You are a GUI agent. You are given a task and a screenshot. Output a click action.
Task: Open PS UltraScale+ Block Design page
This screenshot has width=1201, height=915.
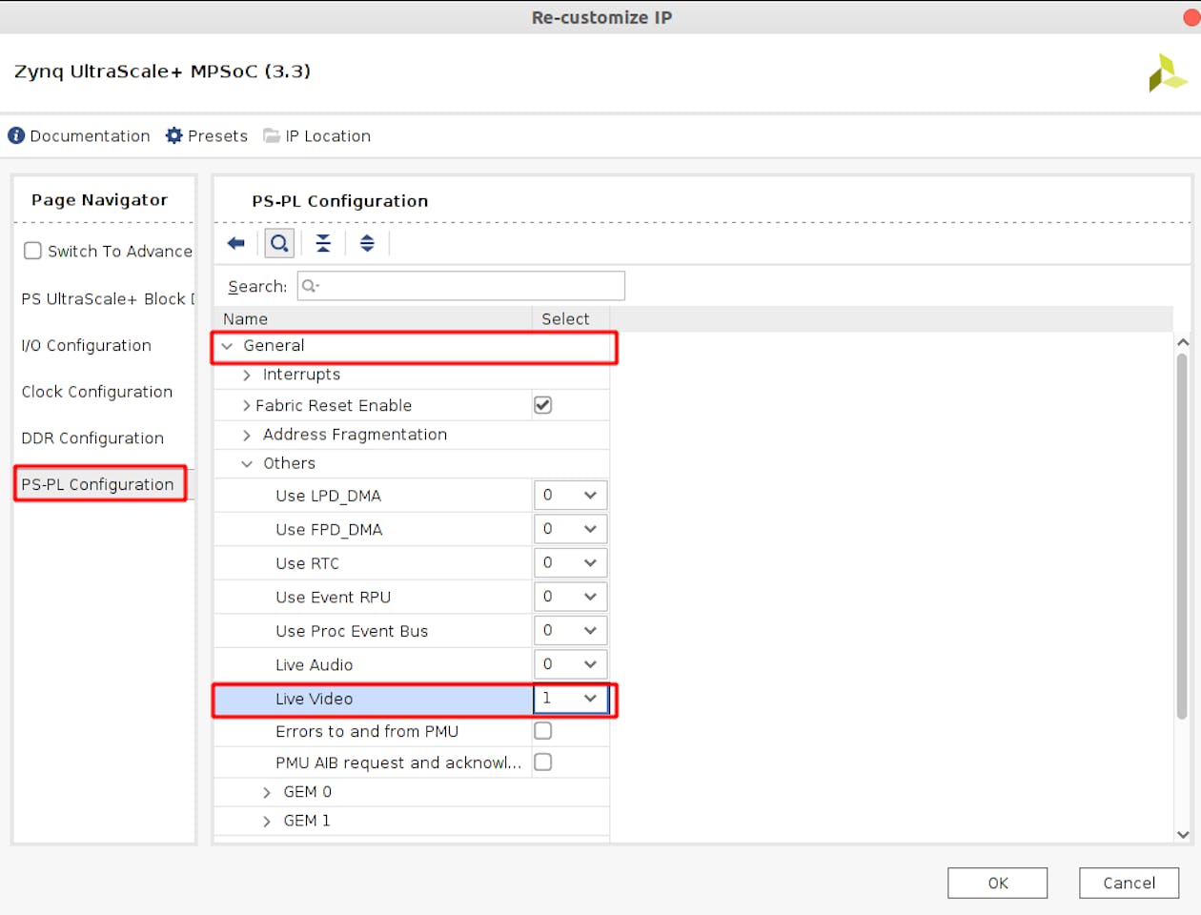pos(107,298)
